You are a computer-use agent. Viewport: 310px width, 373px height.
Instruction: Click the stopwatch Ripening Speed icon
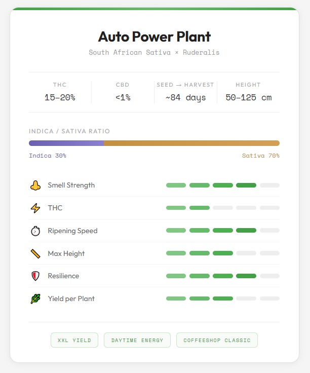pyautogui.click(x=35, y=231)
